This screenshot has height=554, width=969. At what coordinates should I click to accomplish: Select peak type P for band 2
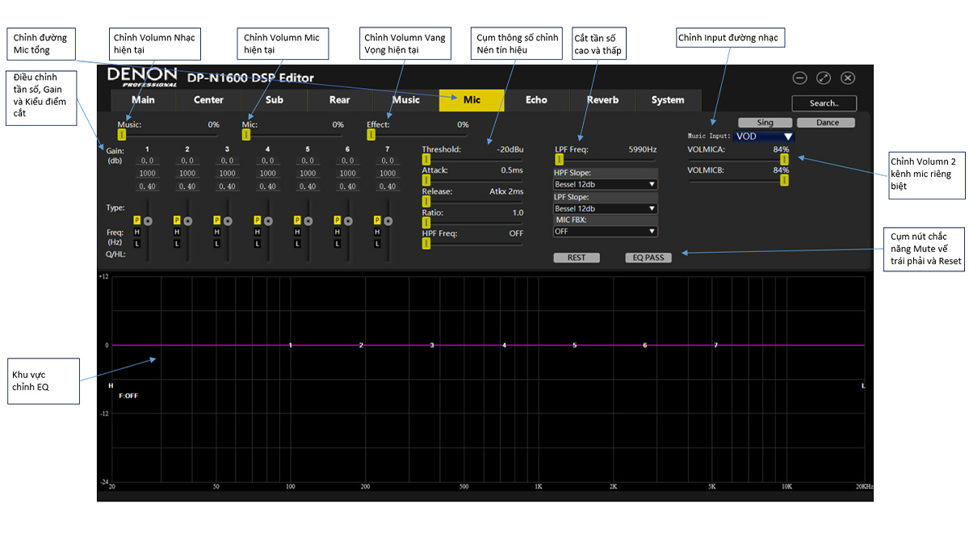(x=177, y=220)
